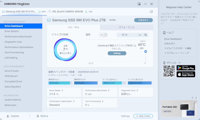Image resolution: width=200 pixels, height=120 pixels.
Task: Switch to the パフォーマンス tab
Action: [x=126, y=27]
